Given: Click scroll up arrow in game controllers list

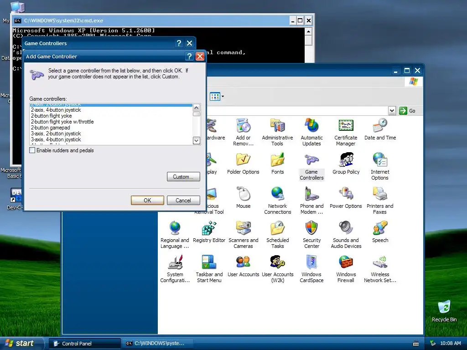Looking at the screenshot, I should (197, 108).
